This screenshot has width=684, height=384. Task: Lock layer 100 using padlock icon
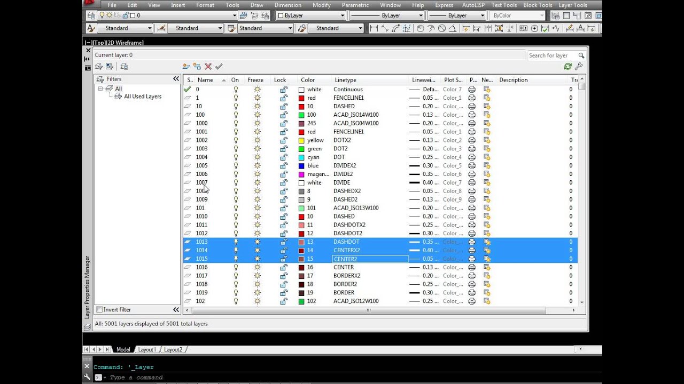[284, 115]
